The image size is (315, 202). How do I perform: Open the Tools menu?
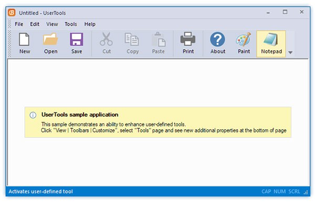71,24
